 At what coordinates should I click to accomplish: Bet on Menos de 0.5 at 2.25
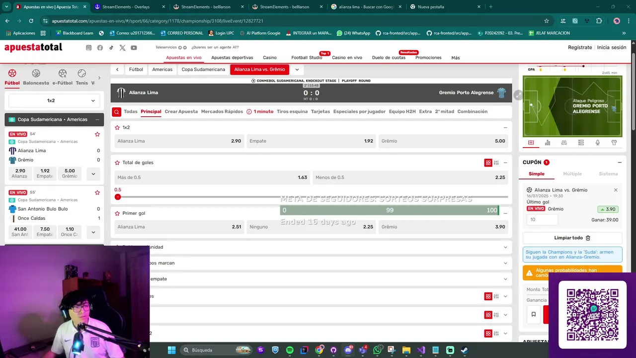pyautogui.click(x=410, y=178)
